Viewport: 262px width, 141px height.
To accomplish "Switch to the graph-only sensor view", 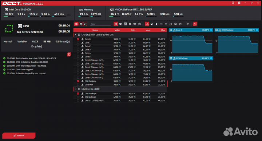I will click(x=85, y=24).
